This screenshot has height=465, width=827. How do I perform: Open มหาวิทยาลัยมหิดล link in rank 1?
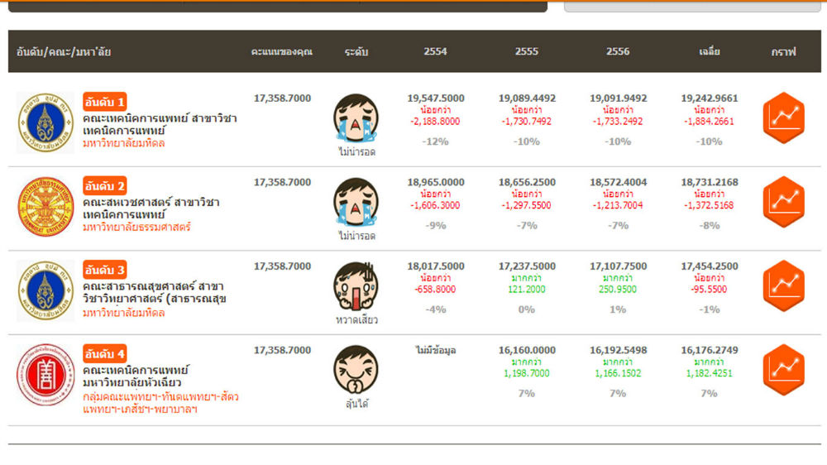pos(123,143)
